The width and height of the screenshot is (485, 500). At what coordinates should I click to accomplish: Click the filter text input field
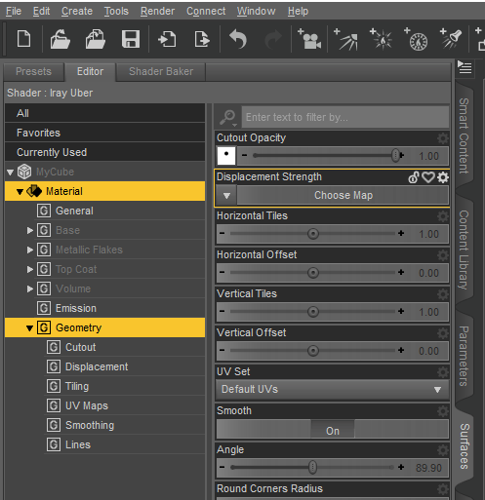coord(344,117)
